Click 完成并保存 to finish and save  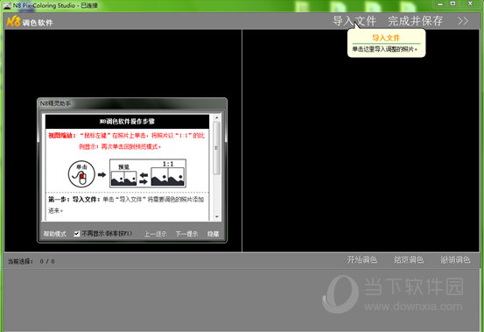point(416,21)
